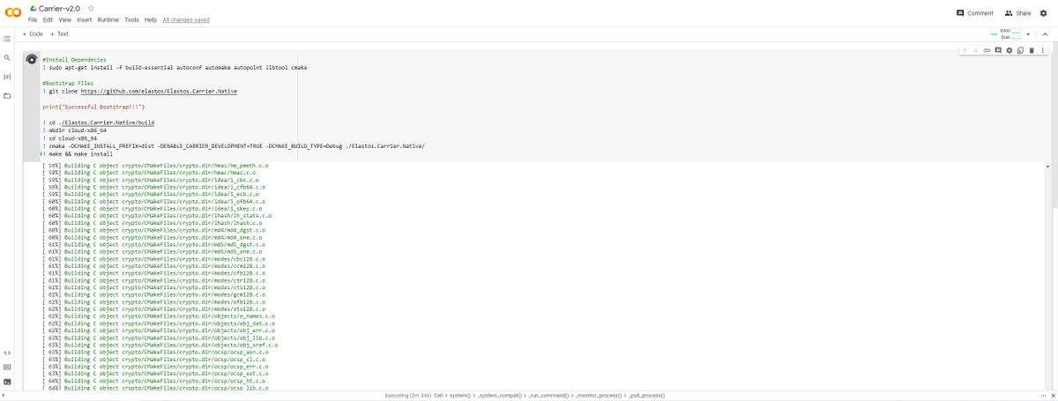Click the Google Drive icon by title
This screenshot has height=401, width=1058.
pos(34,8)
